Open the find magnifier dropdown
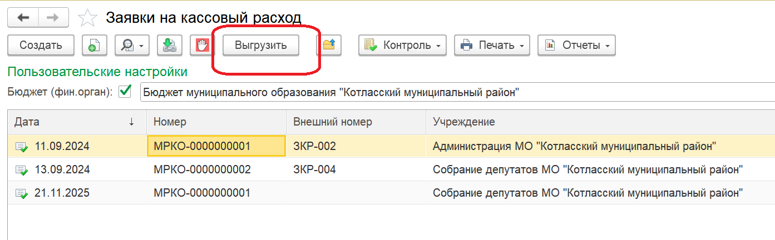Screen dimensions: 775x240 (132, 46)
